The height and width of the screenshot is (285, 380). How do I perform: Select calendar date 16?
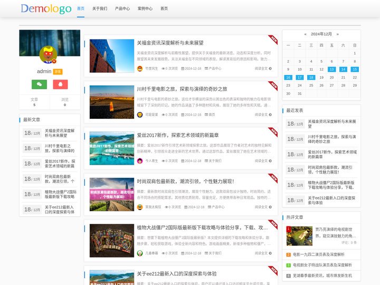pos(288,77)
